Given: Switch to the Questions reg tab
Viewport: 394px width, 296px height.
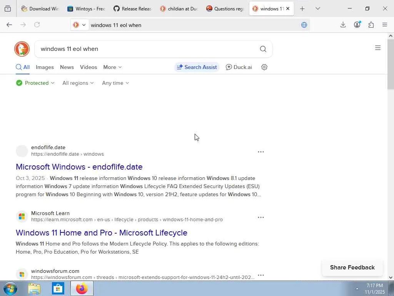Looking at the screenshot, I should click(x=225, y=9).
